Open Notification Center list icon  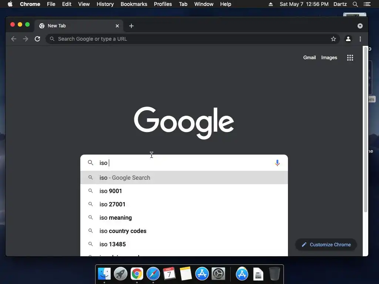367,4
